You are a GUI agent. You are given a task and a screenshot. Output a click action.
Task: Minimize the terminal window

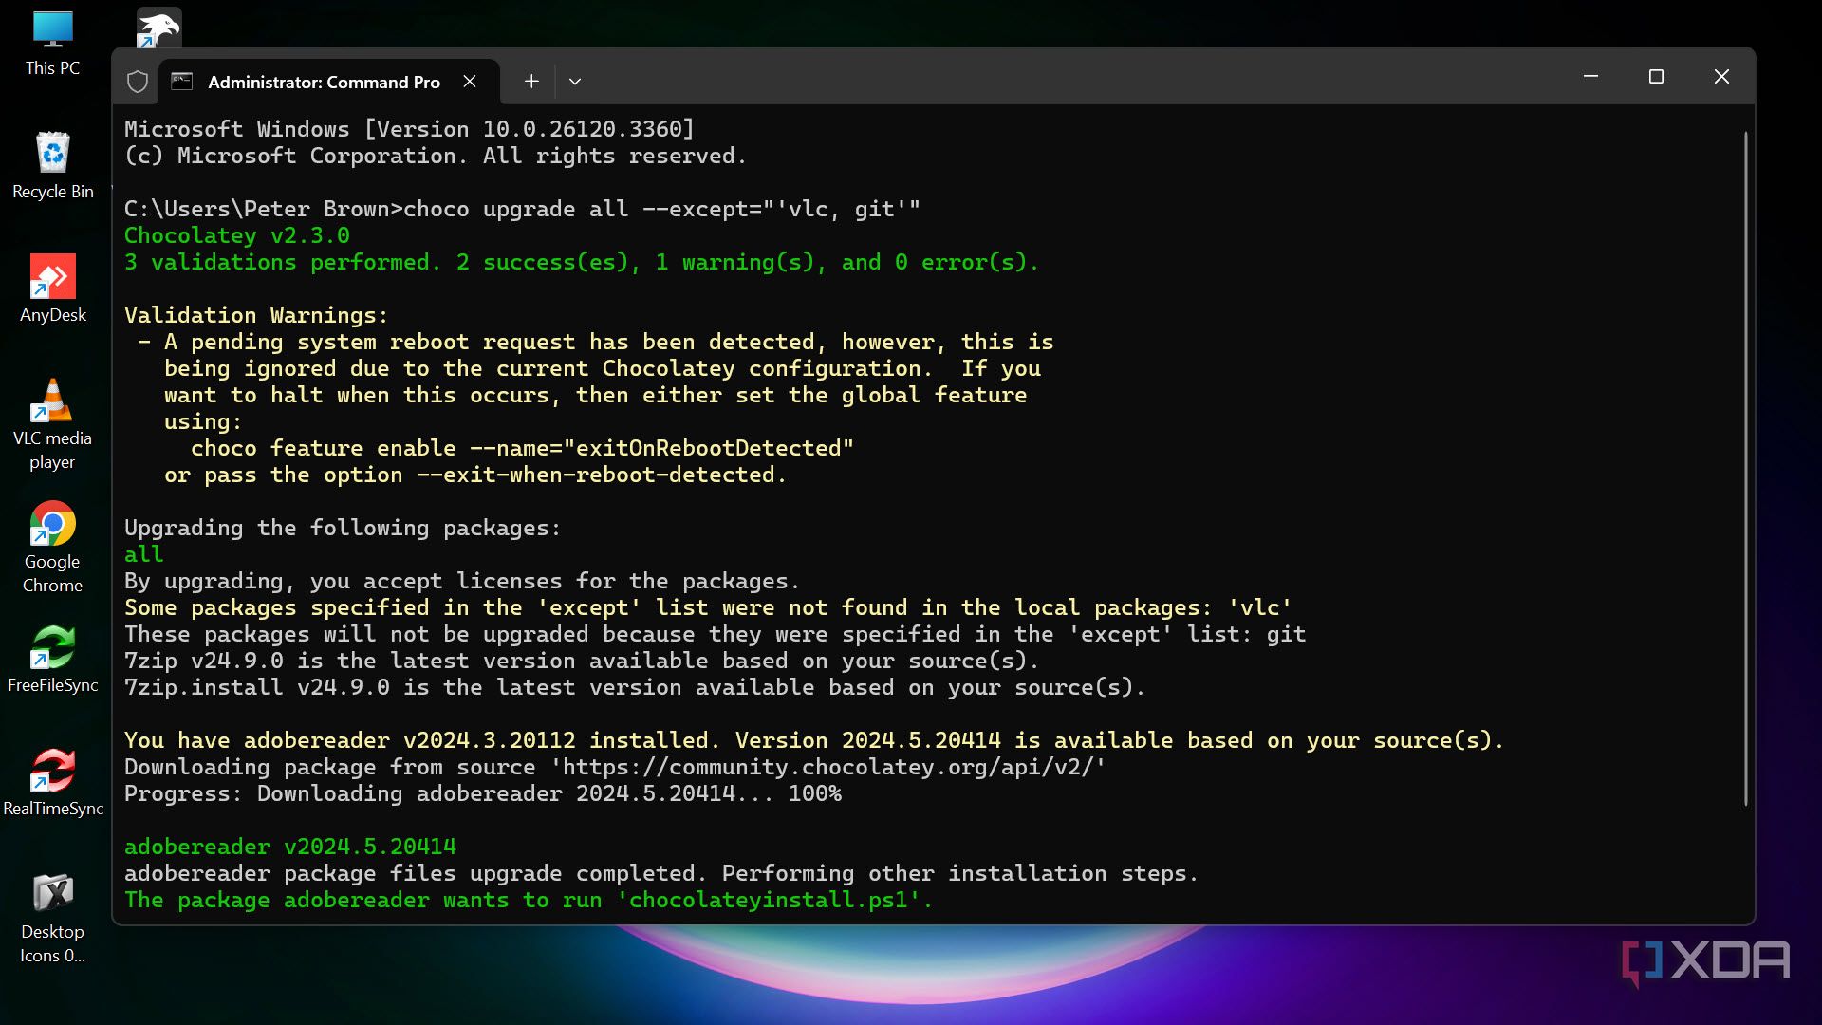click(x=1590, y=76)
